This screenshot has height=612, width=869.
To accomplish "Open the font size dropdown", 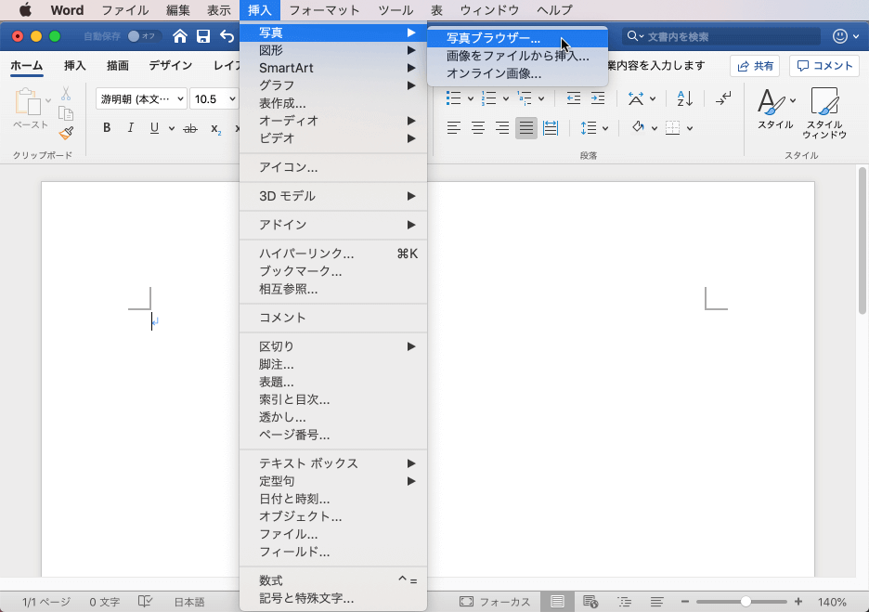I will 232,99.
